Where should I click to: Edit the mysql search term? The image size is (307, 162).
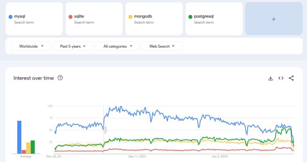click(x=19, y=17)
